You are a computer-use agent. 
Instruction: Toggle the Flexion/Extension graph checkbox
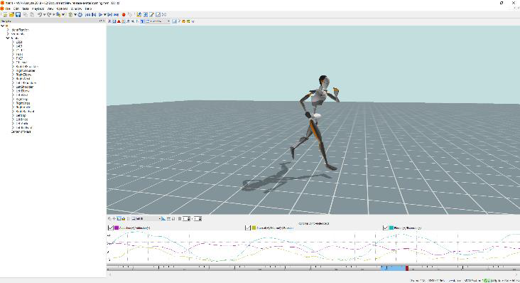tap(385, 228)
